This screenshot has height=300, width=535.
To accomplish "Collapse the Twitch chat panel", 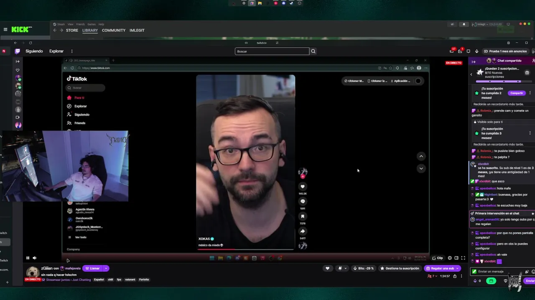I will click(x=474, y=62).
